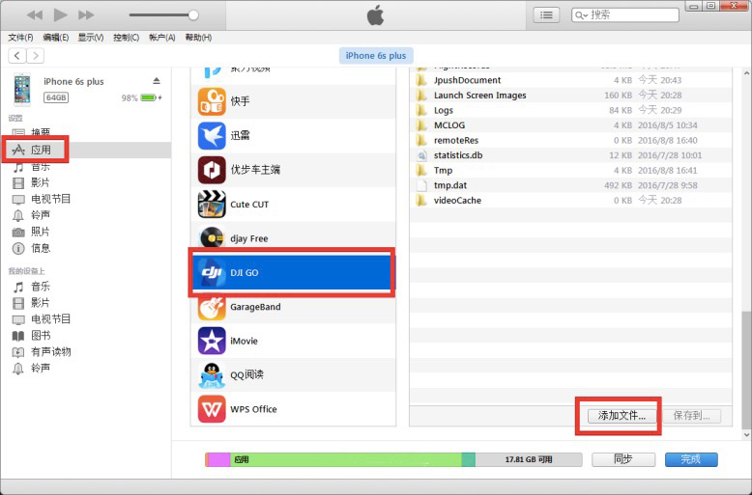The height and width of the screenshot is (495, 752).
Task: Click the scroll-down arrow of right scrollbar
Action: pos(746,434)
